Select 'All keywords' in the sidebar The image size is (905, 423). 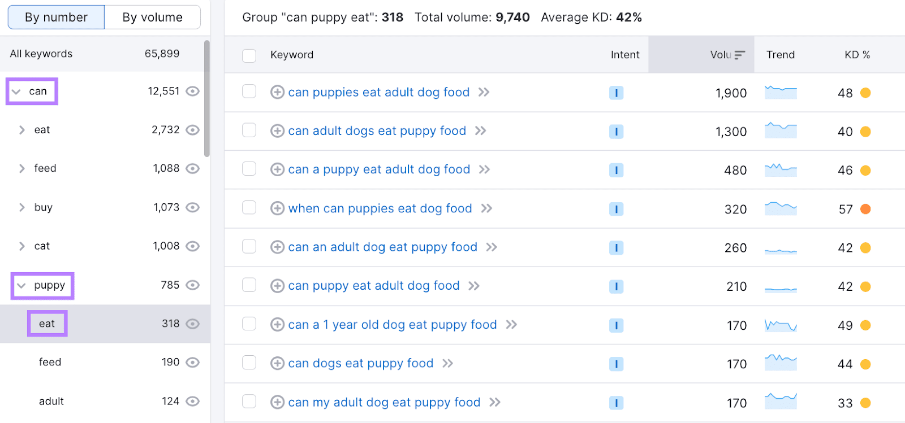click(x=41, y=54)
